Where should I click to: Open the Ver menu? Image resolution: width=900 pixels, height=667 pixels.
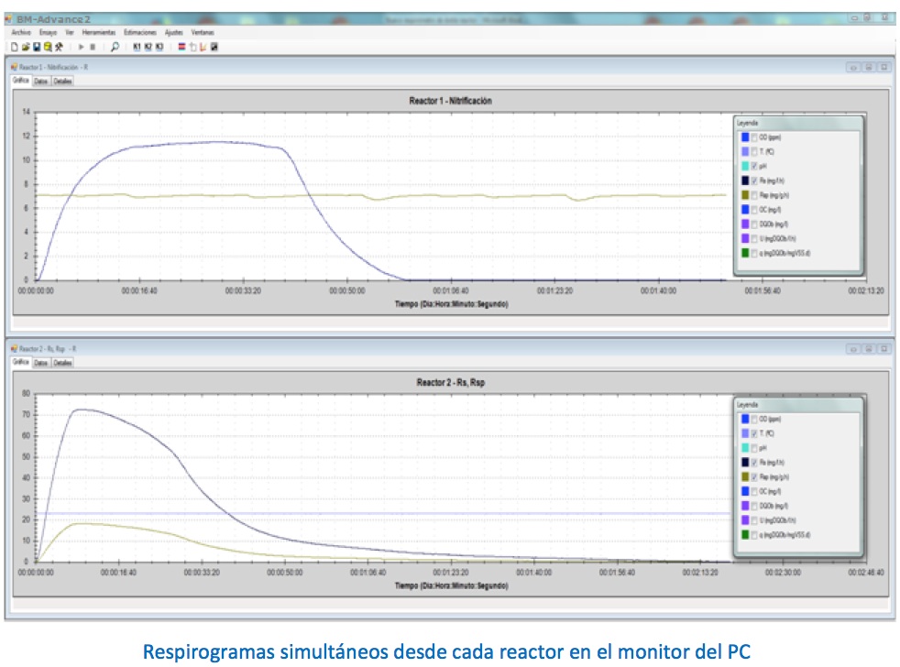[70, 33]
